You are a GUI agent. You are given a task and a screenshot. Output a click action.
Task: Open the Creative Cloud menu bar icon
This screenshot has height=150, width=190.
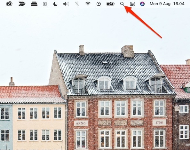[9, 4]
